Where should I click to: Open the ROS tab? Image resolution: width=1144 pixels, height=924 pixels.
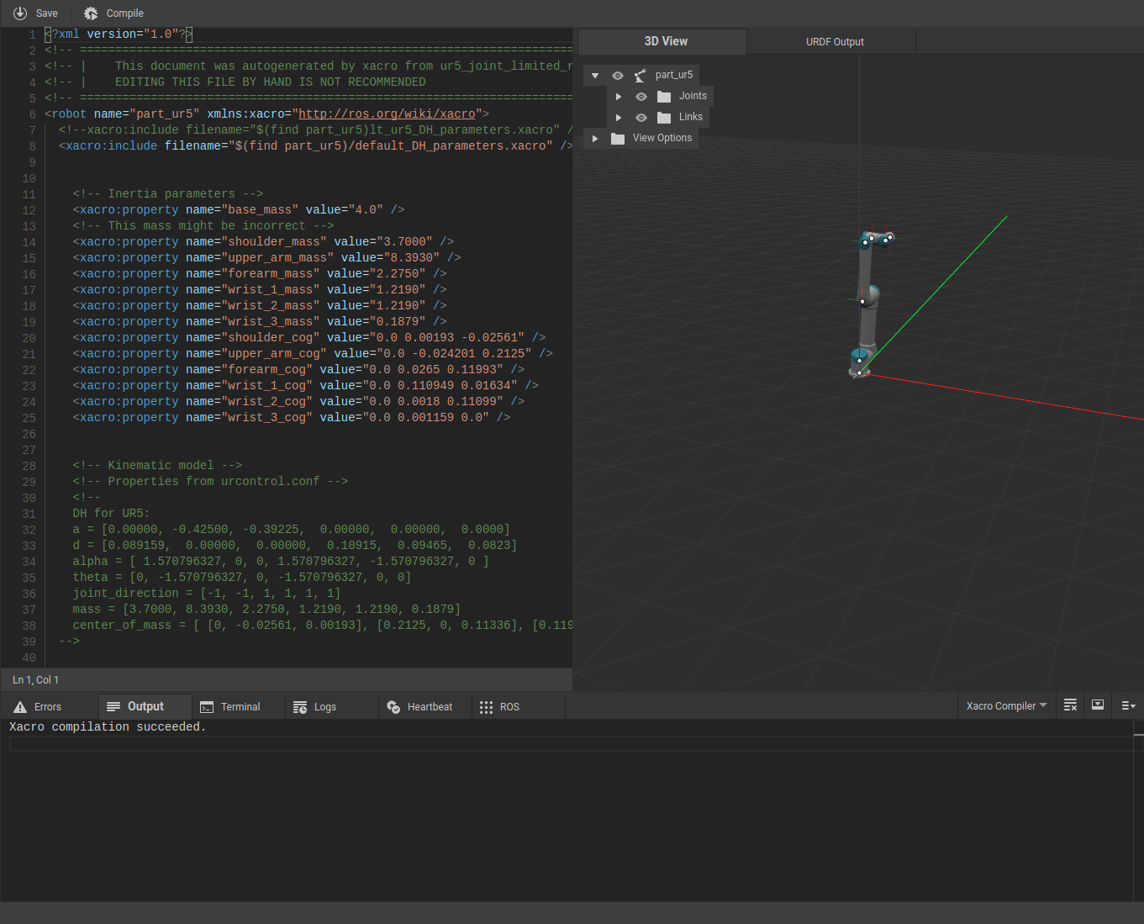pyautogui.click(x=519, y=706)
